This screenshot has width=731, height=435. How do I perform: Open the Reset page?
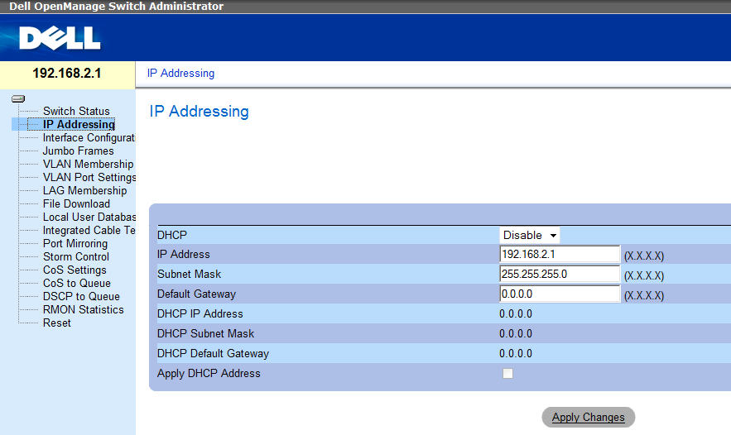(57, 323)
